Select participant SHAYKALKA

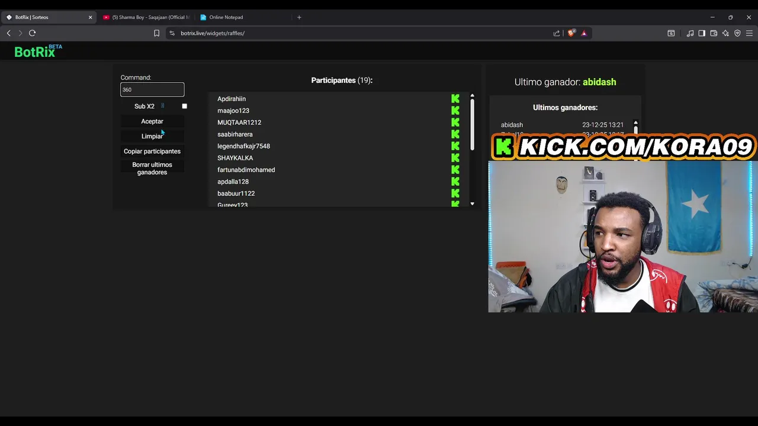pos(235,158)
